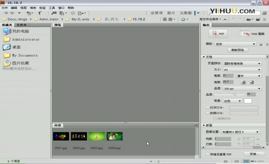Select the 必要项 workspace
The image size is (269, 164).
[x=156, y=13]
